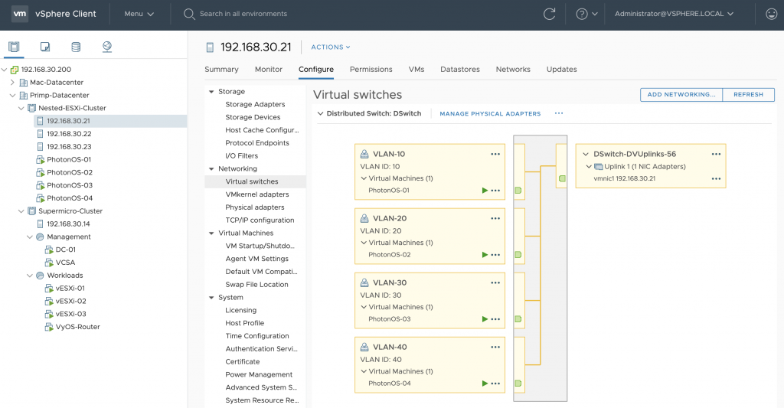The height and width of the screenshot is (408, 784).
Task: Switch to the Updates tab
Action: point(561,70)
